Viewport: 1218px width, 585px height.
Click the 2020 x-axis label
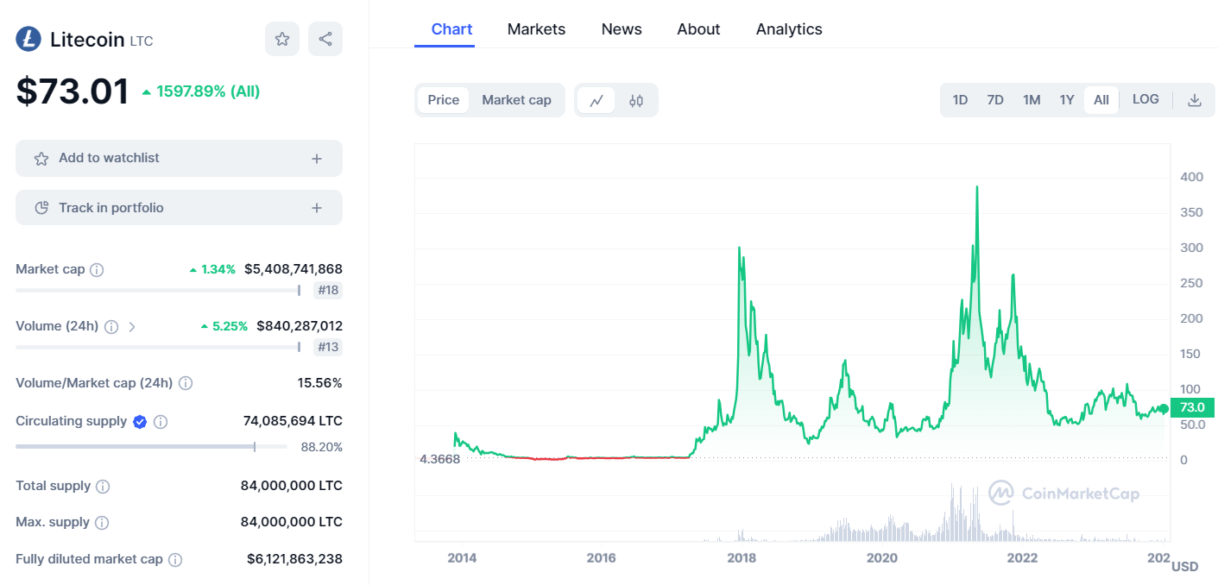click(x=882, y=558)
